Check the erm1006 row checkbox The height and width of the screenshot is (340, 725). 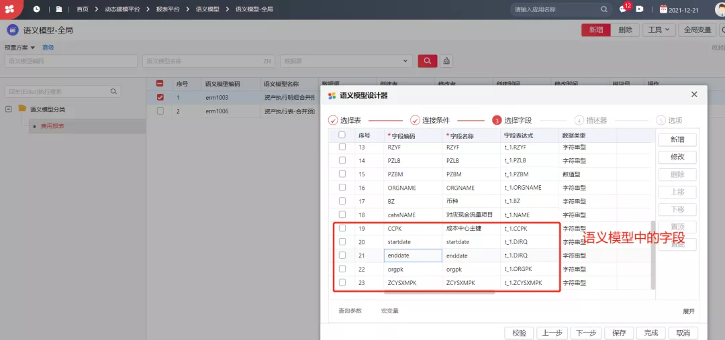click(x=160, y=111)
